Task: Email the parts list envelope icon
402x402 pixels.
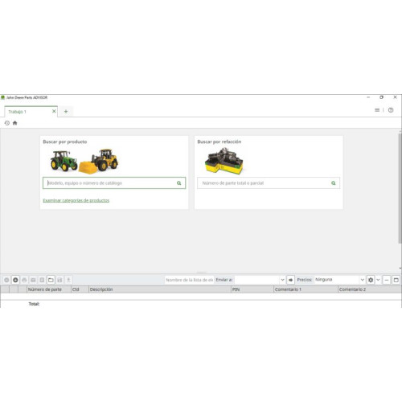Action: [x=33, y=280]
